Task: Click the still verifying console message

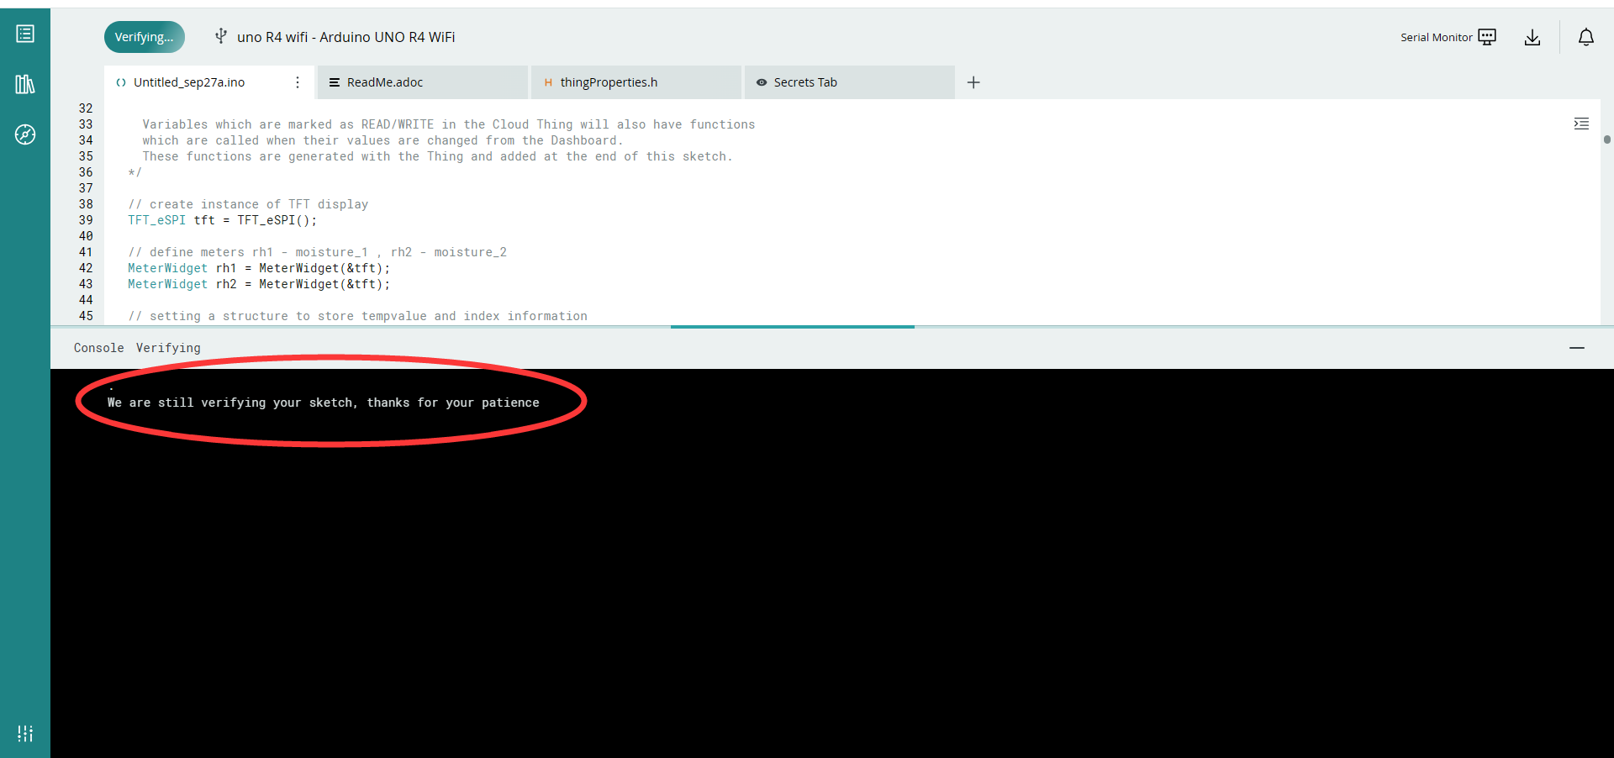Action: tap(324, 403)
